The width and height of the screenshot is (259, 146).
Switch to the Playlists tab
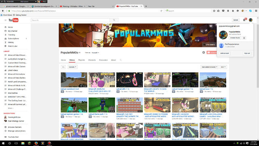click(81, 60)
